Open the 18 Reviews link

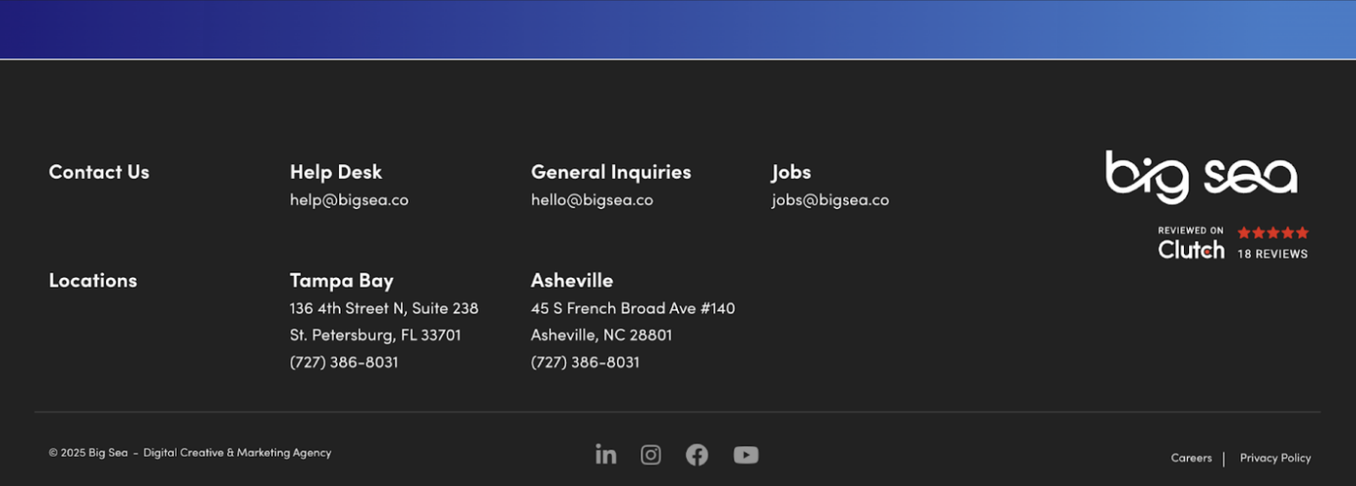tap(1272, 254)
